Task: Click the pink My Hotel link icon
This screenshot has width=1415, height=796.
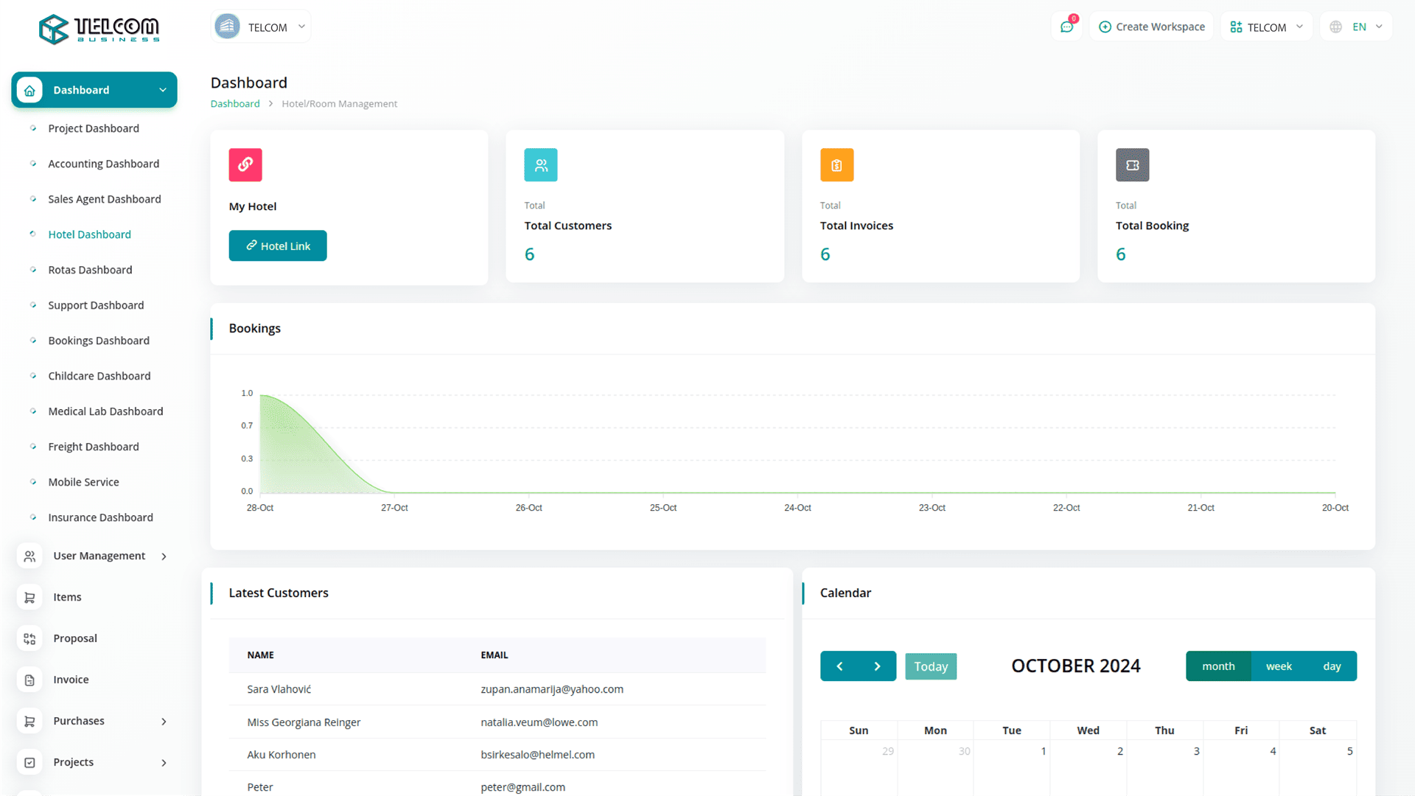Action: (x=245, y=165)
